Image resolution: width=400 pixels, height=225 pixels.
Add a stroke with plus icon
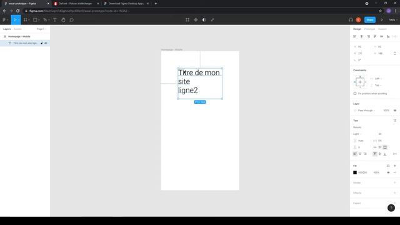pos(395,182)
